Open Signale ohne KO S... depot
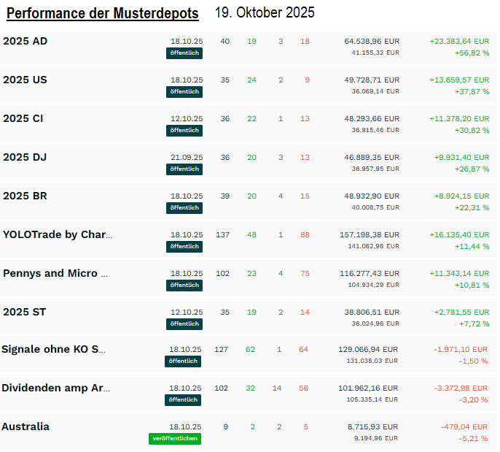This screenshot has height=452, width=500. coord(53,349)
